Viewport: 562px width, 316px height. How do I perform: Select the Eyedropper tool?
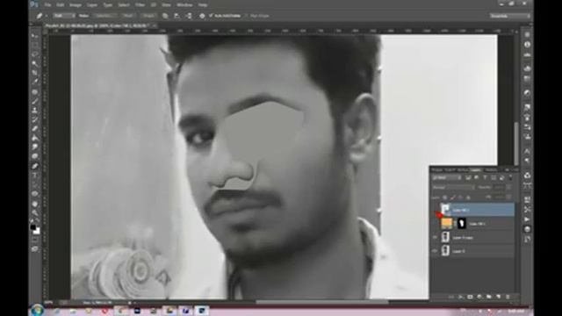tap(35, 82)
